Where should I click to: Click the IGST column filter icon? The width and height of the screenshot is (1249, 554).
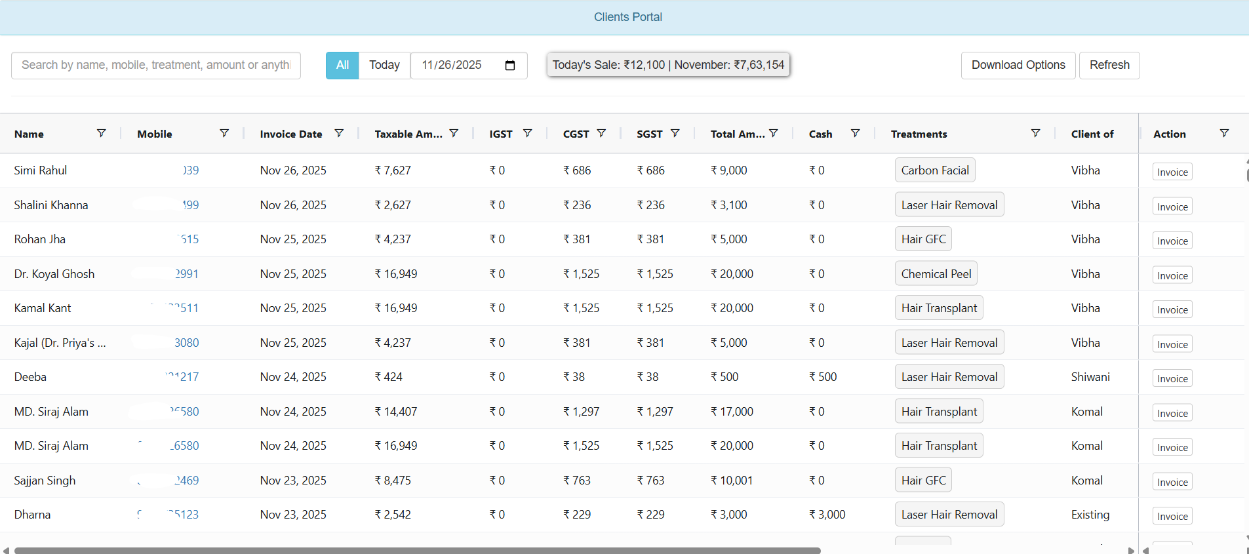click(527, 133)
